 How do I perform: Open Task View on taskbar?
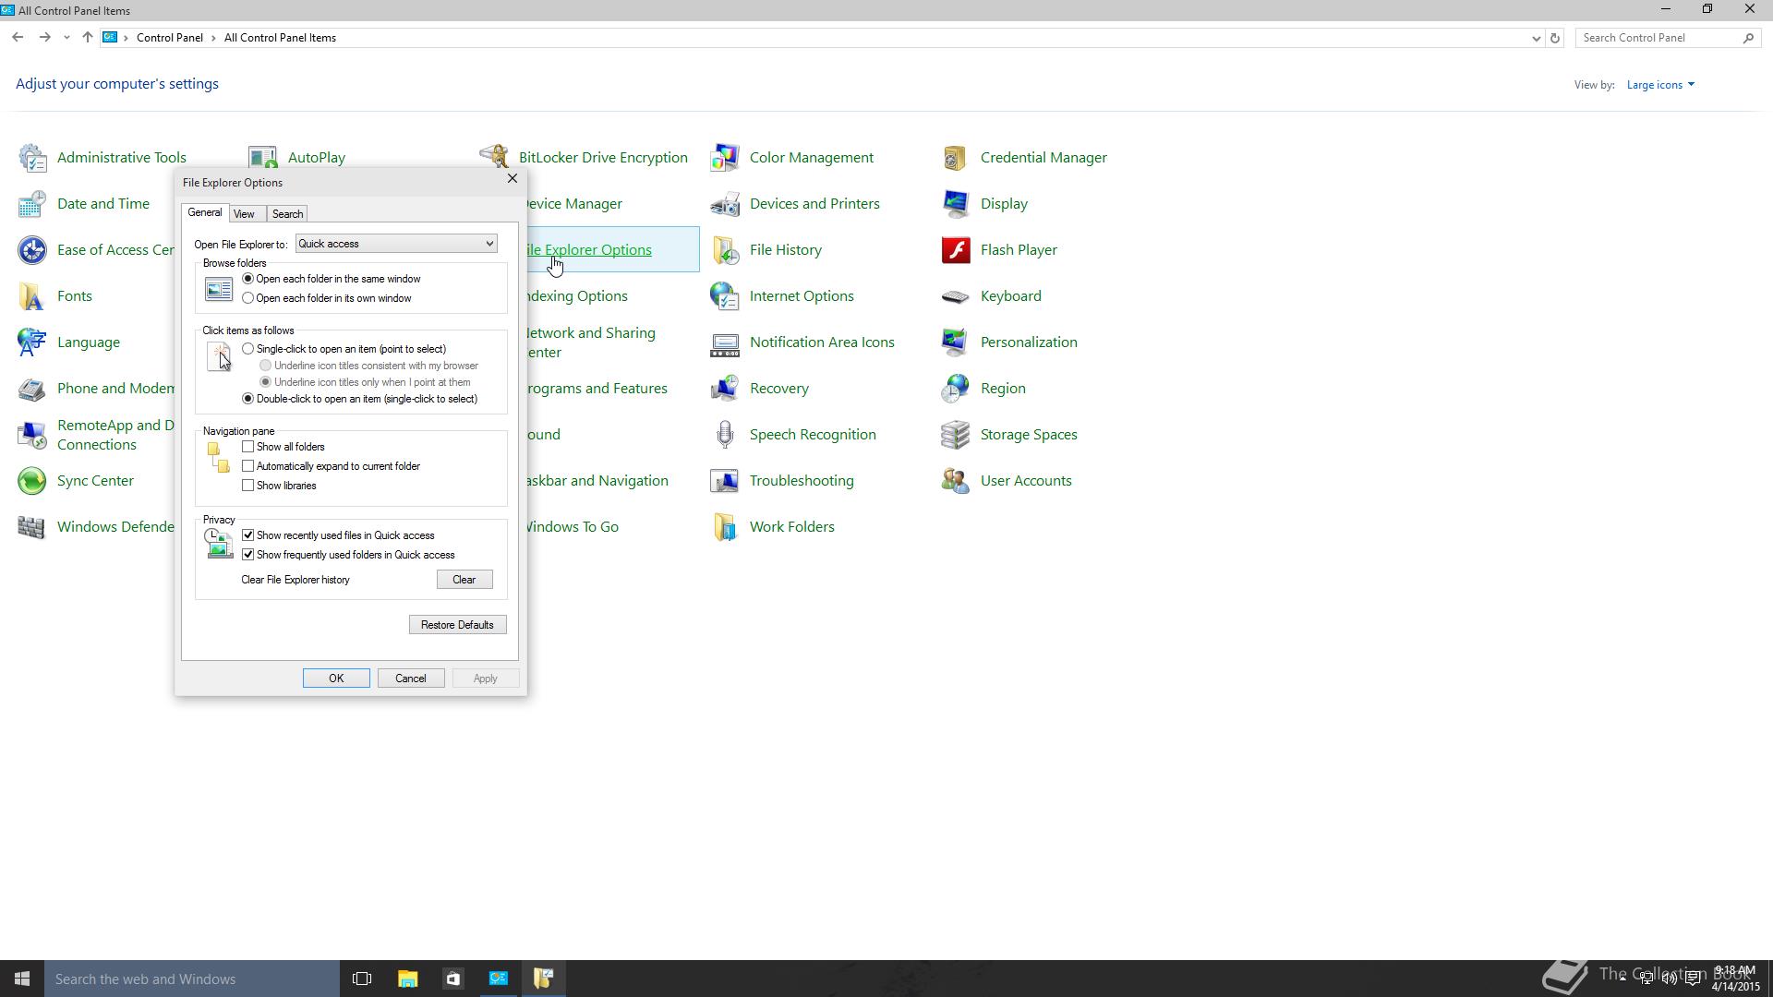pos(362,979)
